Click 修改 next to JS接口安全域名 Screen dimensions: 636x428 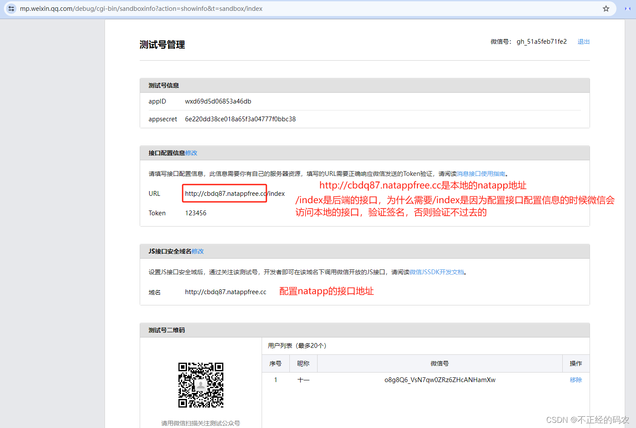click(198, 251)
